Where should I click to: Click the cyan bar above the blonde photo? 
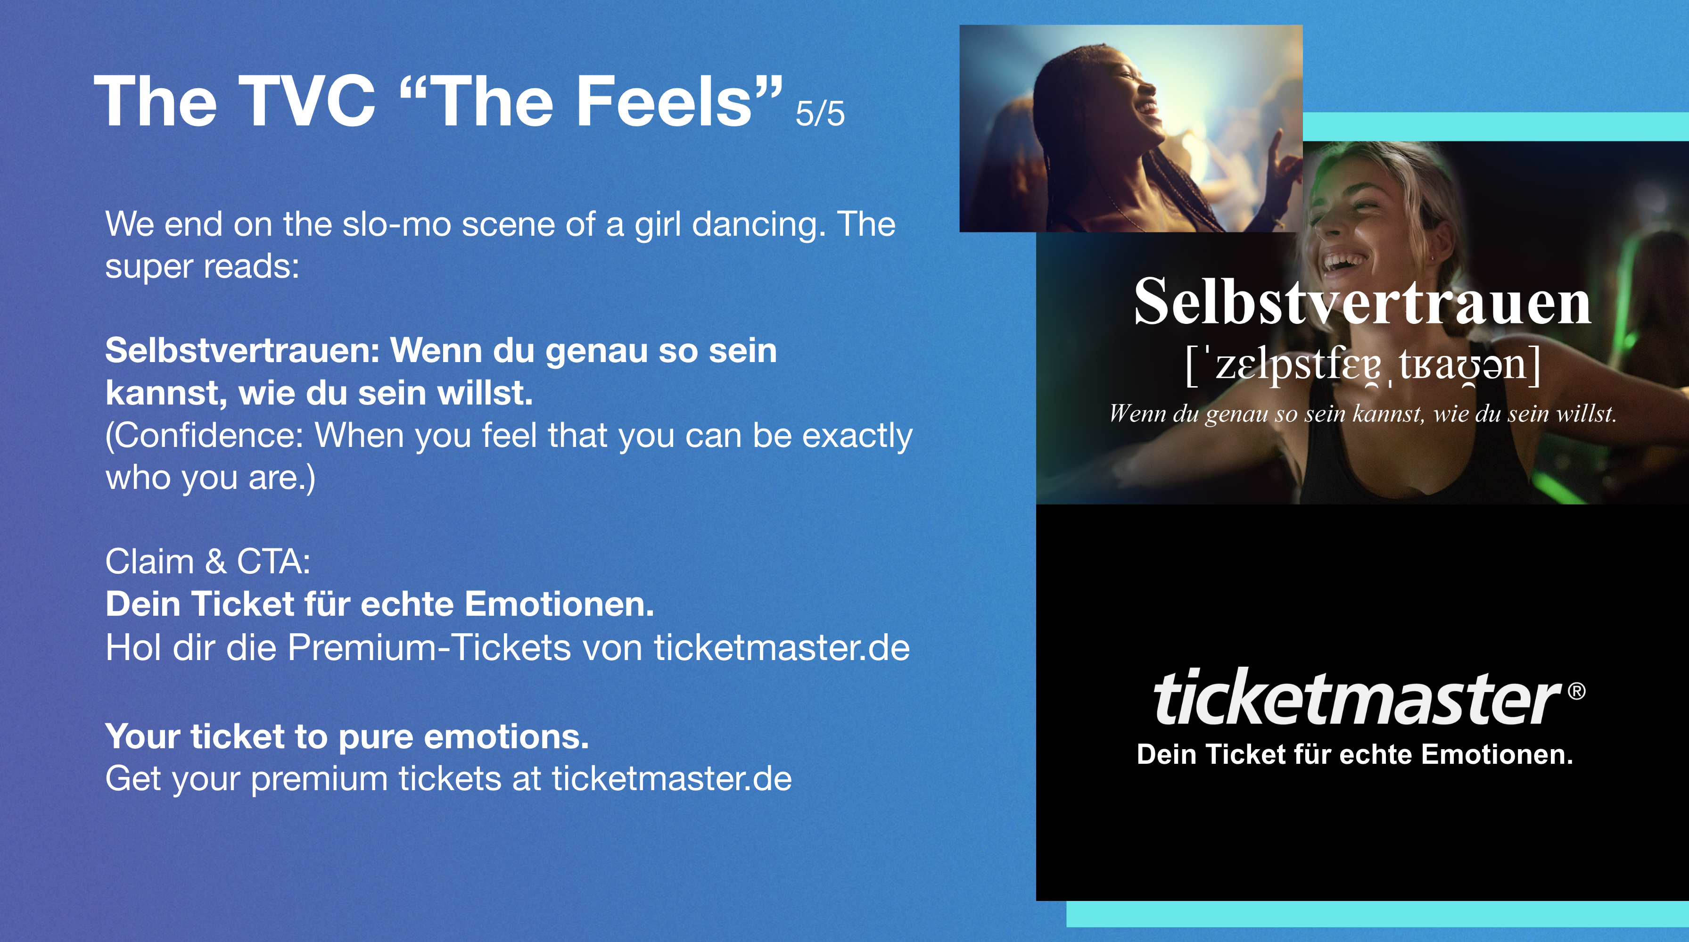click(1496, 127)
